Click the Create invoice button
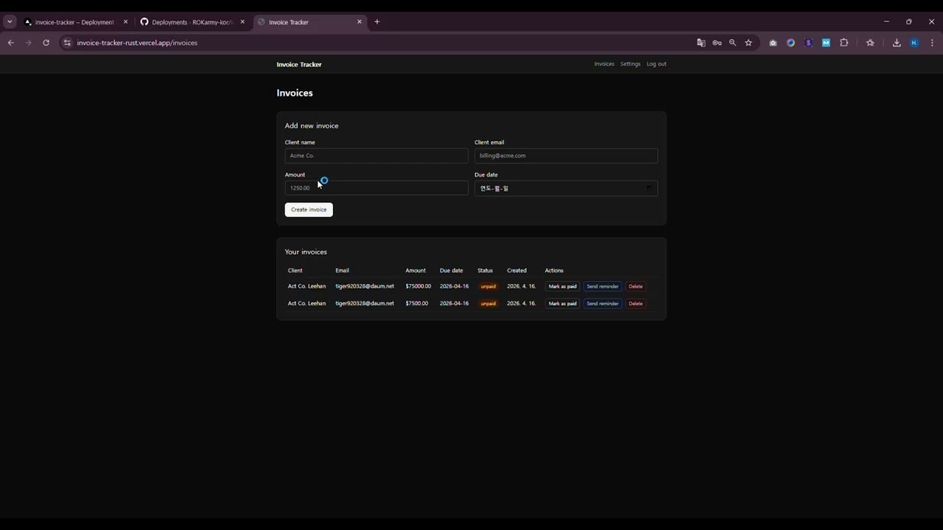Screen dimensions: 943x530 tap(308, 209)
